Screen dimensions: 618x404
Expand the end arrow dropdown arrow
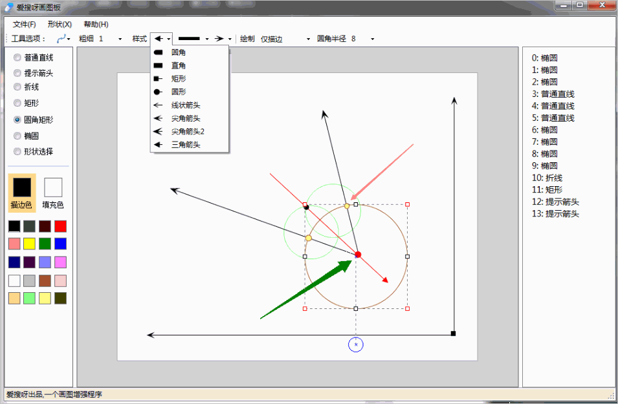click(230, 39)
